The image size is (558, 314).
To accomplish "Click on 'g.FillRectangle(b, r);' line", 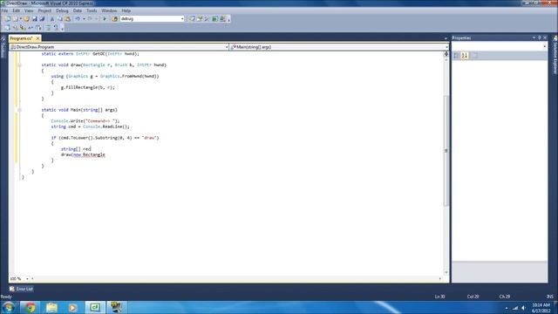I will point(87,87).
